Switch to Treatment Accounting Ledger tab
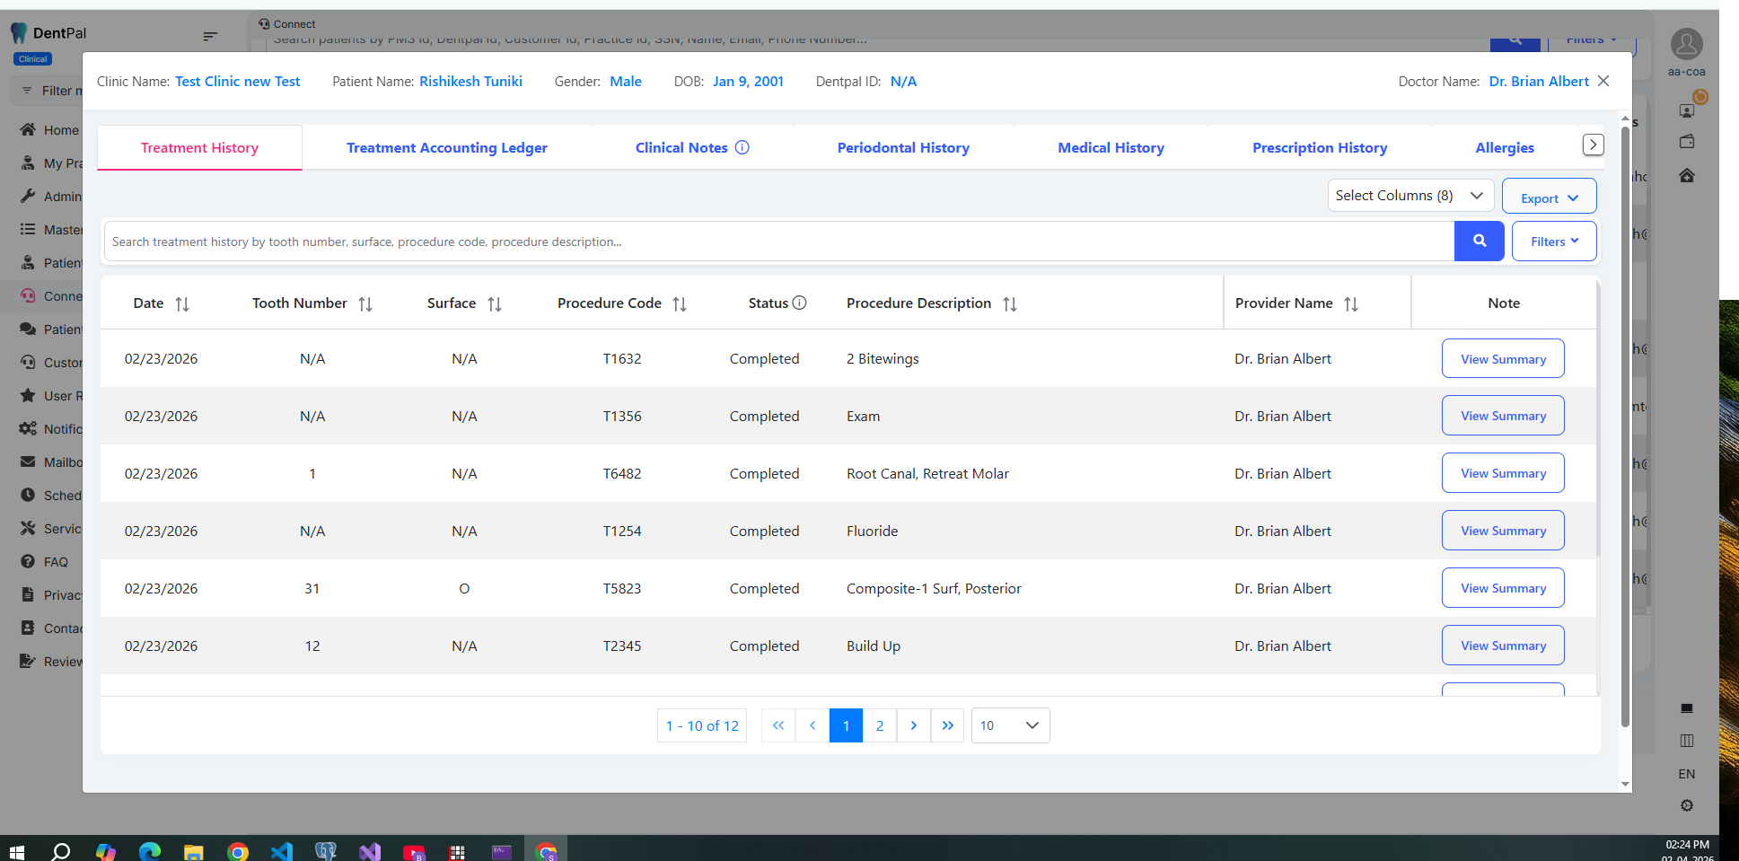Screen dimensions: 1739x861 (x=446, y=148)
